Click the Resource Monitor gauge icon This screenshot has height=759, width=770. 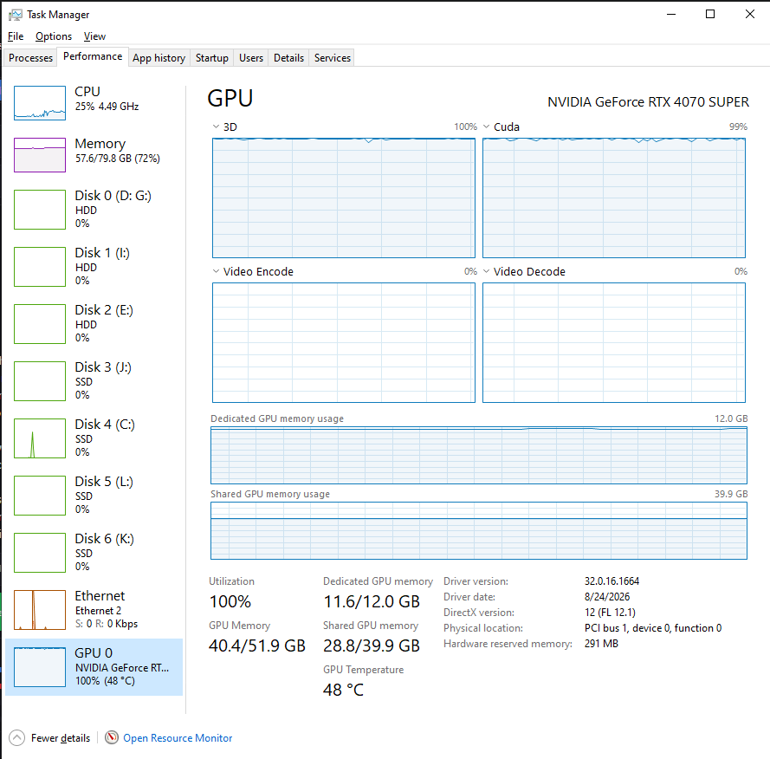(x=112, y=737)
